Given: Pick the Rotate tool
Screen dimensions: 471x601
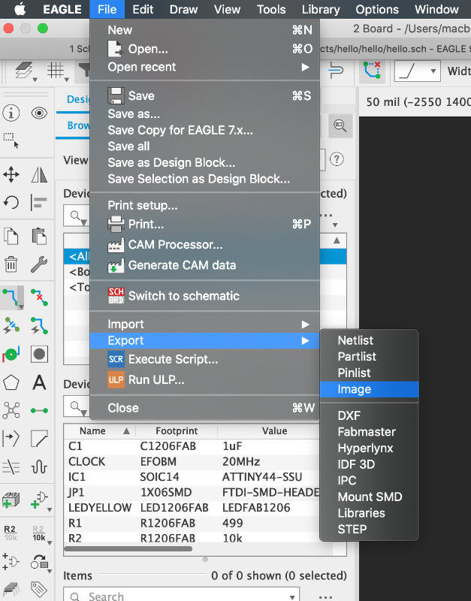Looking at the screenshot, I should [11, 202].
